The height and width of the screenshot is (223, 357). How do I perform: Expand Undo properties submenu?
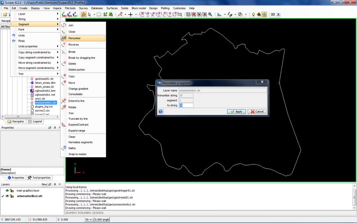click(x=35, y=46)
